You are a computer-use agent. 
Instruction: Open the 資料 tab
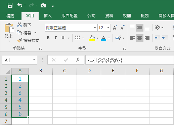coord(109,16)
